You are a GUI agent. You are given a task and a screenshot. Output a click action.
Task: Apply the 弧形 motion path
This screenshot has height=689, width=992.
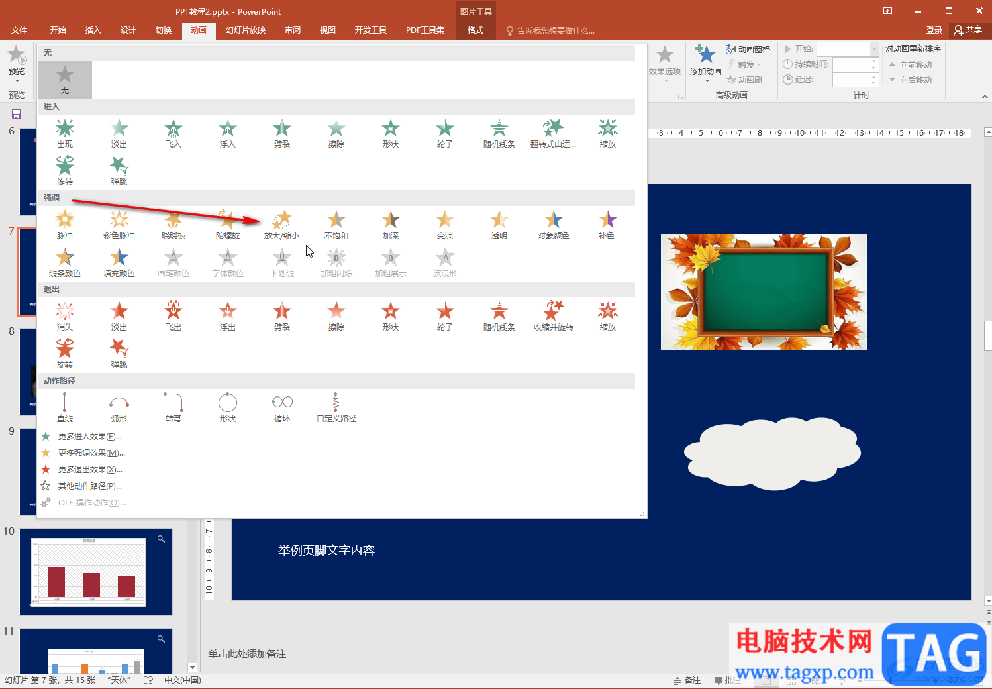click(x=119, y=407)
